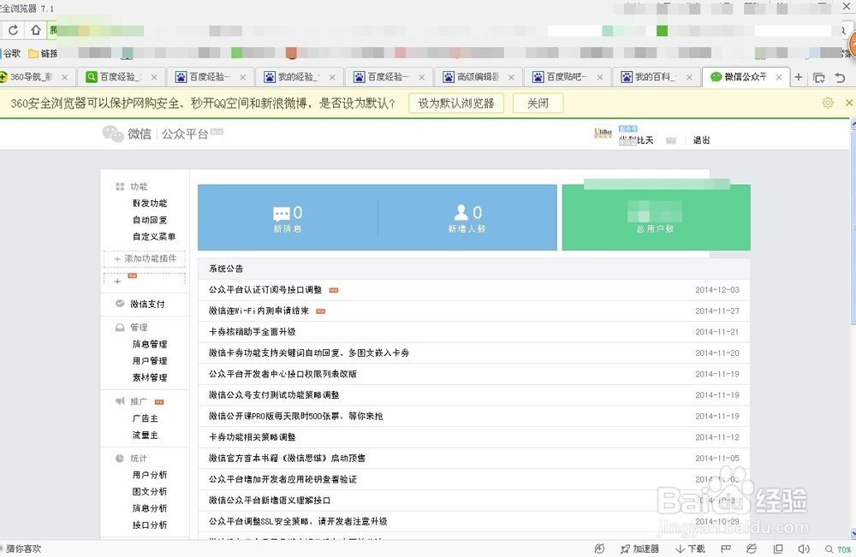Open 群发功能 in sidebar

[x=150, y=203]
